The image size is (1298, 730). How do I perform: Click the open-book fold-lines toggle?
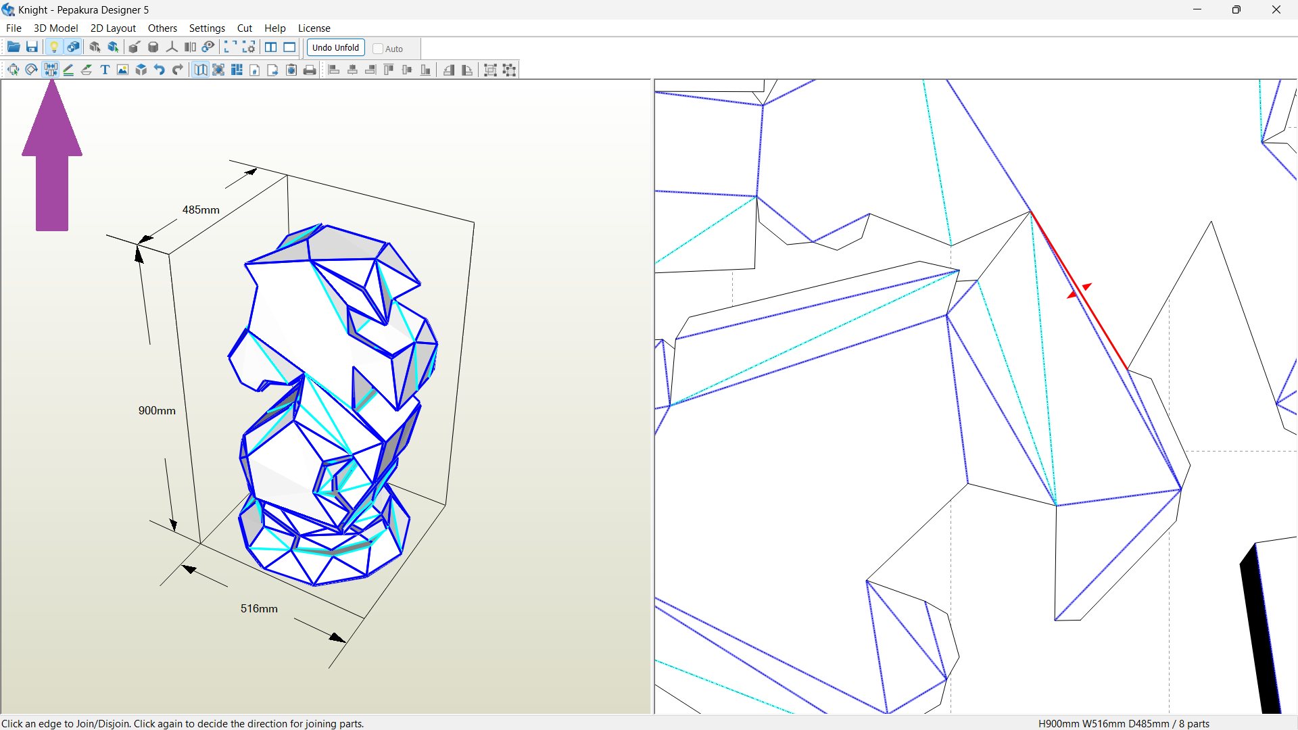[201, 70]
